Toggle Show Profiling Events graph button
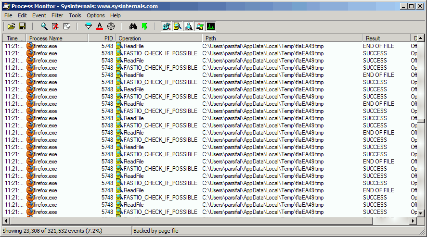This screenshot has width=427, height=237. (211, 26)
